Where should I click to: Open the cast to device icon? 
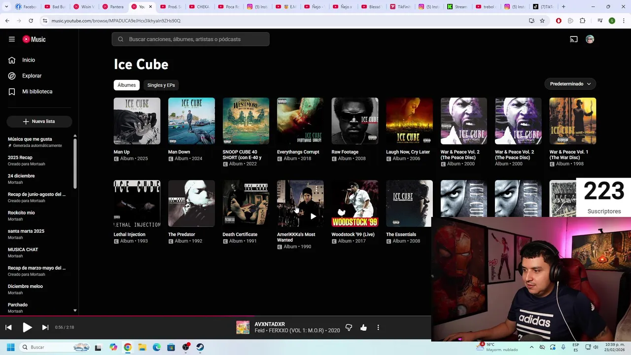(574, 39)
